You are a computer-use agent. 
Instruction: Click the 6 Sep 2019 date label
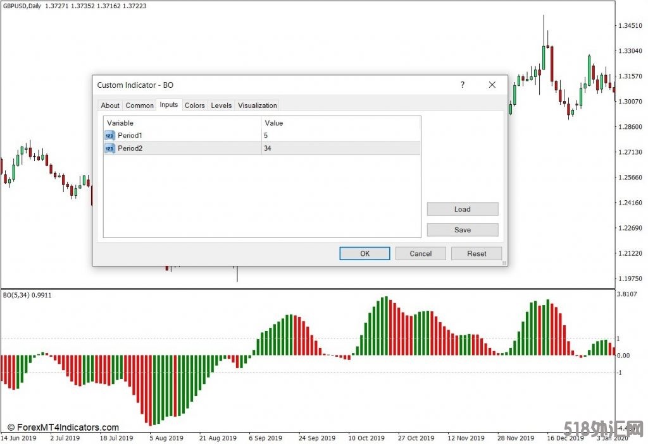(265, 438)
